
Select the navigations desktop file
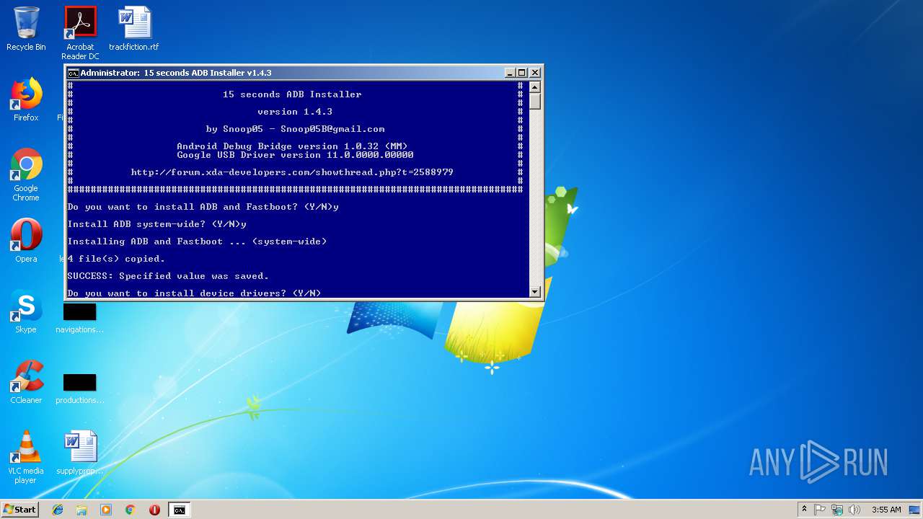(x=79, y=318)
